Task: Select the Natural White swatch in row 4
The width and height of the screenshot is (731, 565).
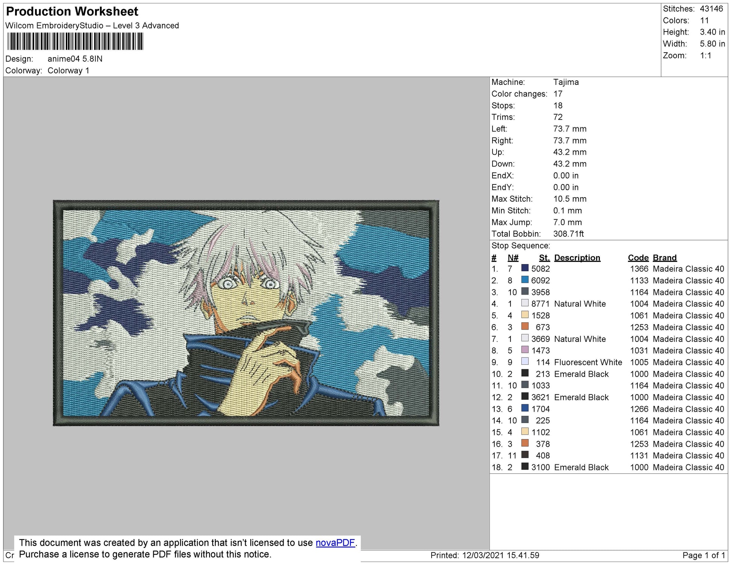Action: (525, 303)
